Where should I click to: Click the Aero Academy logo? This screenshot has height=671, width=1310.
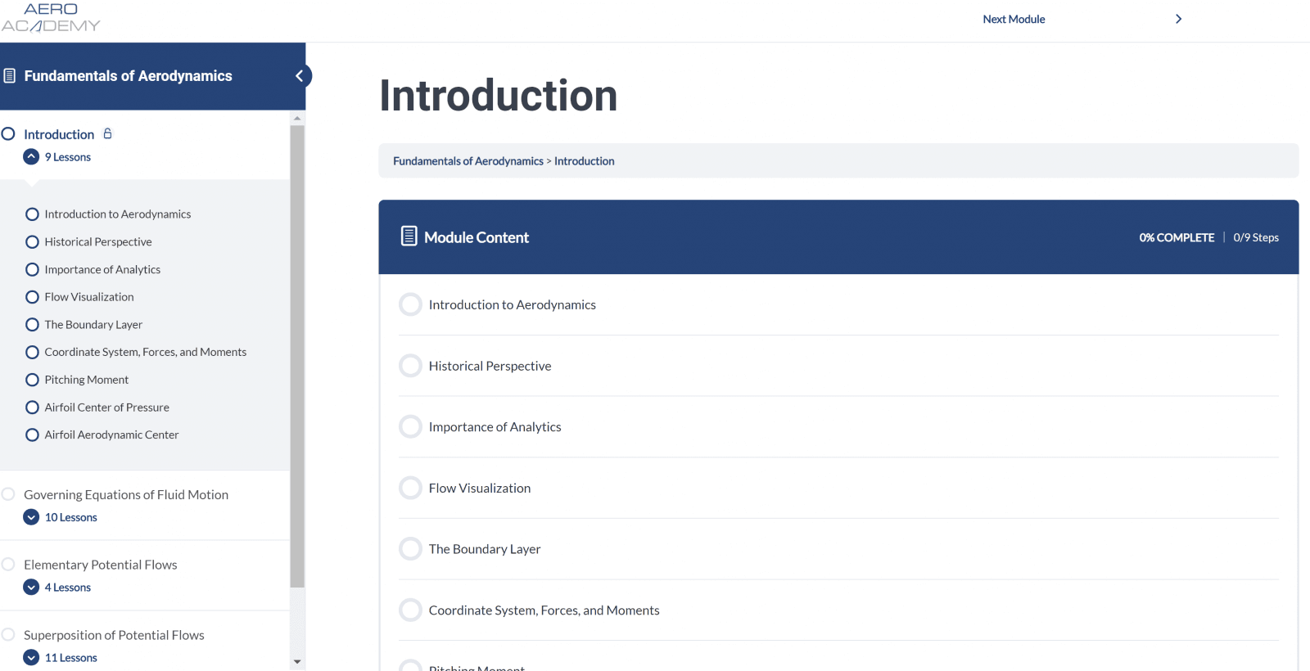51,17
